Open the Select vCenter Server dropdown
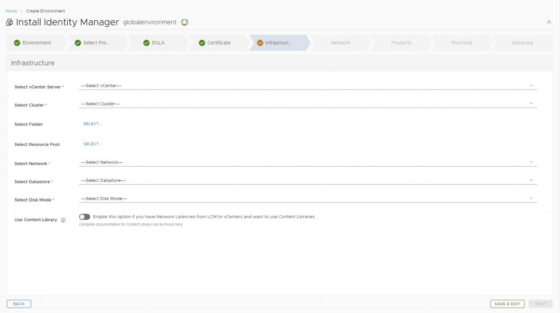The image size is (560, 313). click(307, 86)
